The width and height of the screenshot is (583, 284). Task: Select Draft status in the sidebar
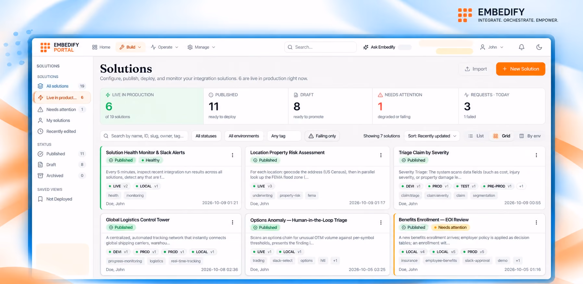click(62, 165)
